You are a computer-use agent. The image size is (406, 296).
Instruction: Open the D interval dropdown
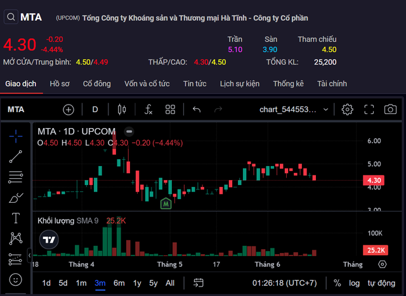[x=95, y=110]
